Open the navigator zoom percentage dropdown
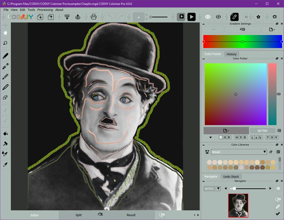 [x=212, y=189]
